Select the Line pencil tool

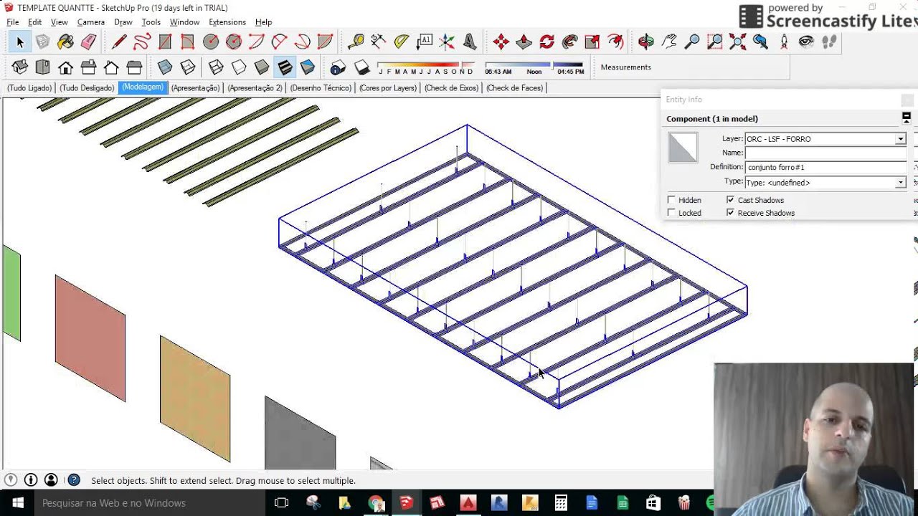119,42
